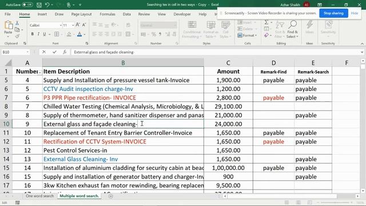Toggle the AutoSave switch
Screen dimensions: 366x206
pyautogui.click(x=27, y=5)
